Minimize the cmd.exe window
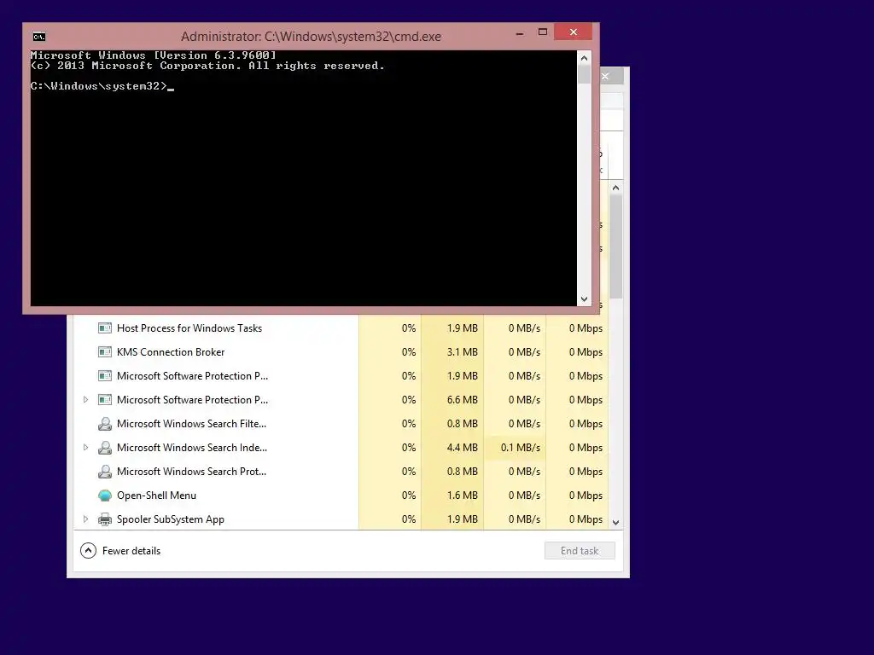 point(520,33)
